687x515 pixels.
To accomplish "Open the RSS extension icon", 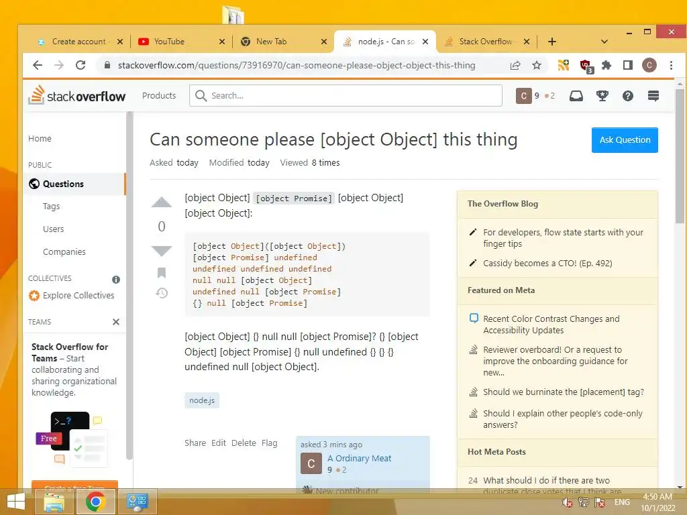I will (563, 65).
